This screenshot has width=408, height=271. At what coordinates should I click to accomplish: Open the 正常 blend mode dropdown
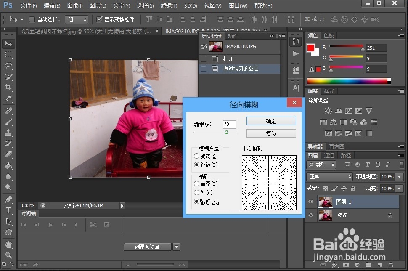pos(329,176)
